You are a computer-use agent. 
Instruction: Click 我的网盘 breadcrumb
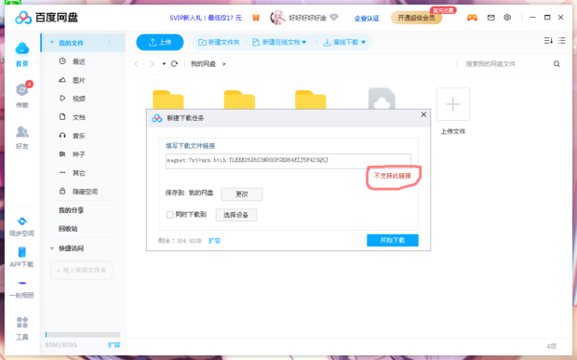203,64
